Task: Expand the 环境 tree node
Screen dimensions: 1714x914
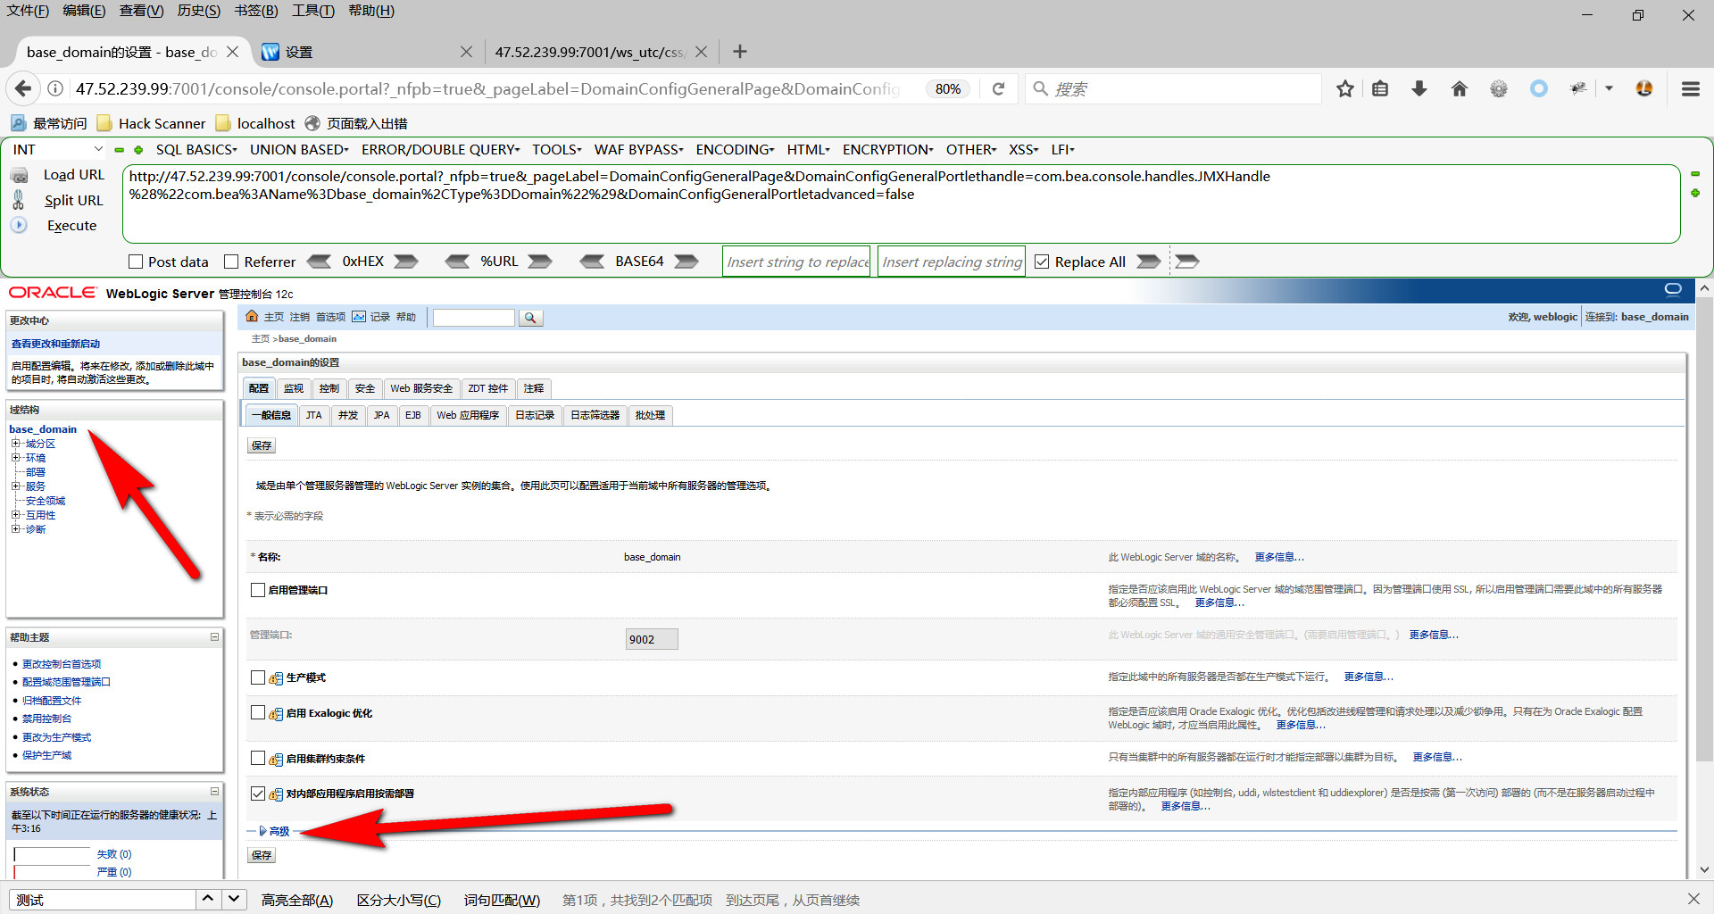Action: coord(15,458)
